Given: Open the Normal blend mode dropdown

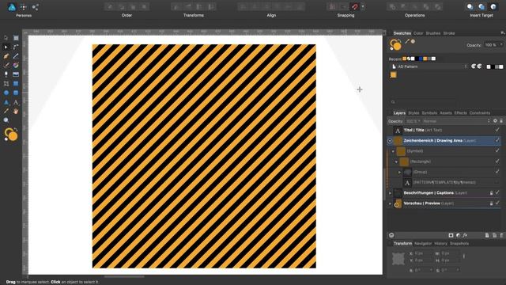Looking at the screenshot, I should [x=456, y=121].
